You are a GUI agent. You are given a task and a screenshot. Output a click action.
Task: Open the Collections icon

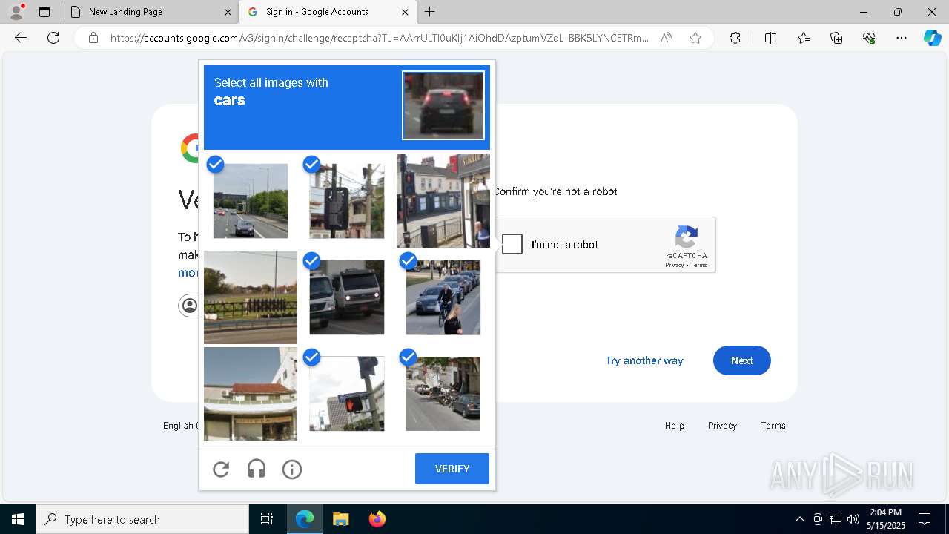[836, 38]
